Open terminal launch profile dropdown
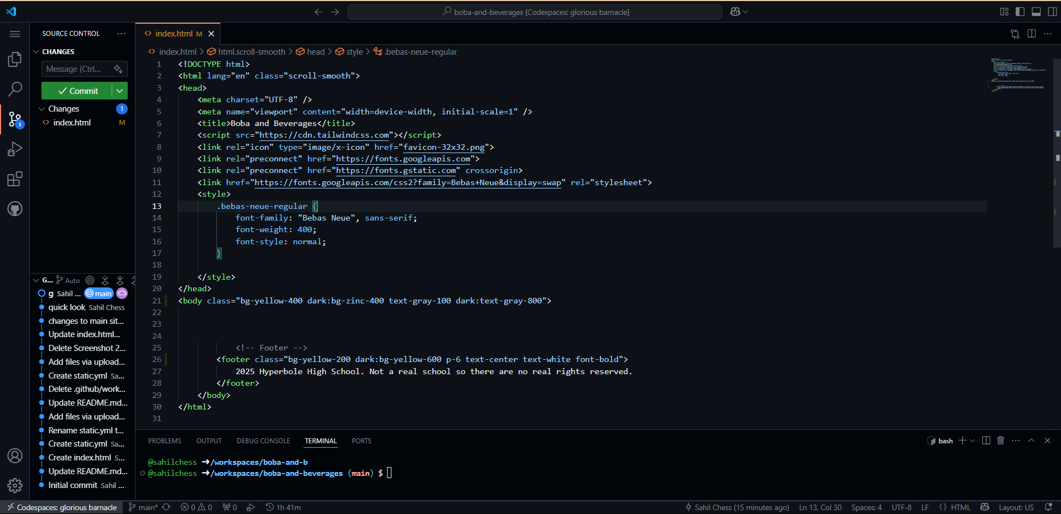Screen dimensions: 1061x514 pos(973,440)
